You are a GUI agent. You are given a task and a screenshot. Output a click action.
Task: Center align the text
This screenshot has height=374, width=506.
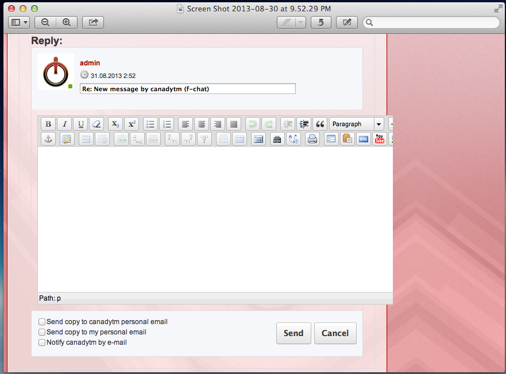point(202,124)
